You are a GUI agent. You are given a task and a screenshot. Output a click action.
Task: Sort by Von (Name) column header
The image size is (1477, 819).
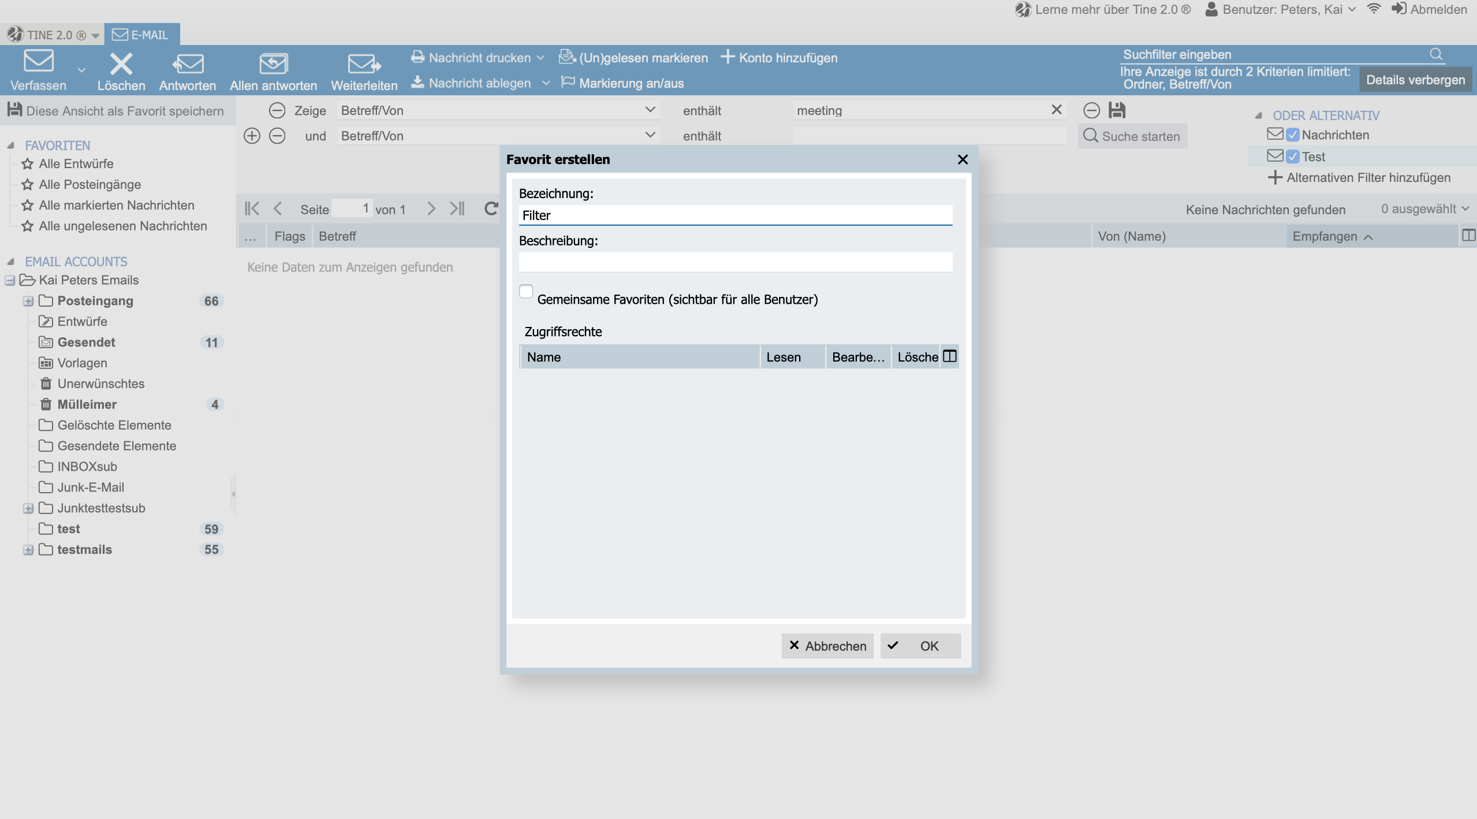tap(1189, 236)
